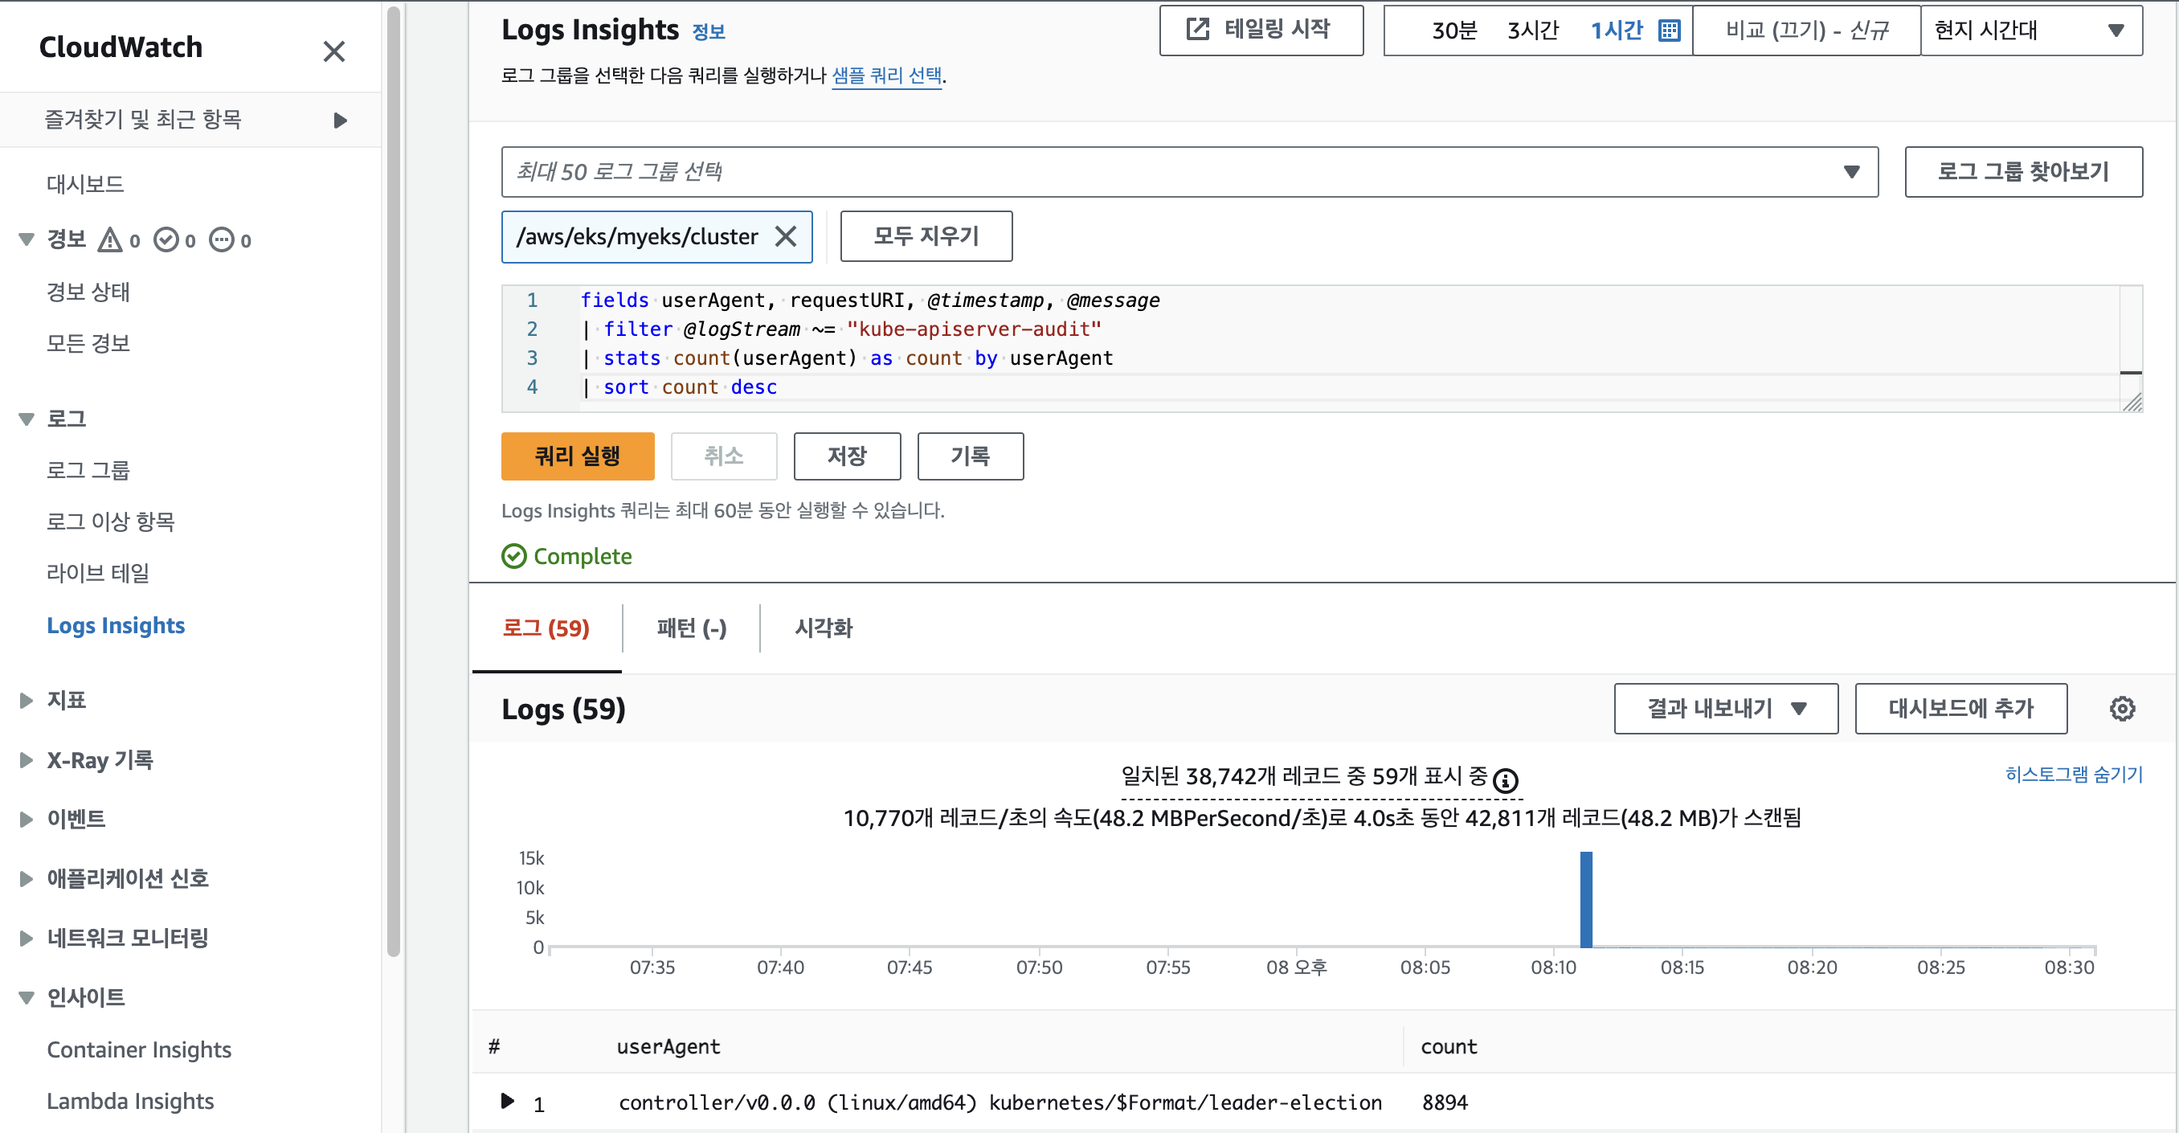
Task: Open the 결과 내보내기 export dropdown
Action: point(1725,708)
